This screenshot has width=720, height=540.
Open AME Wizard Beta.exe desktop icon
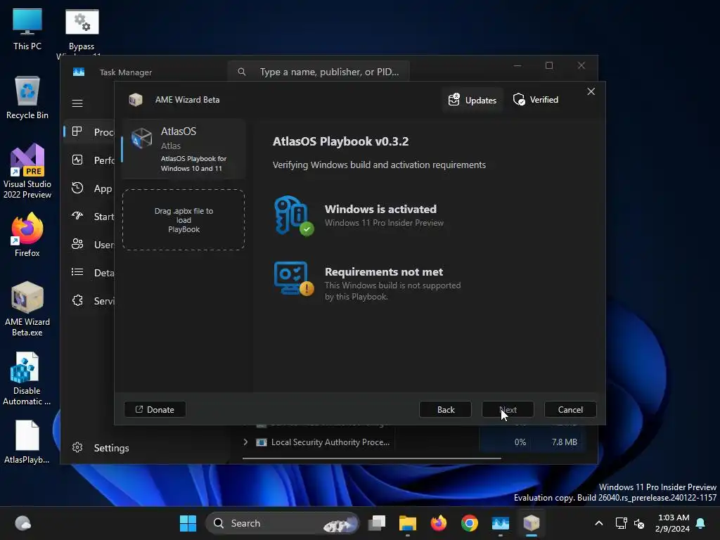(27, 309)
